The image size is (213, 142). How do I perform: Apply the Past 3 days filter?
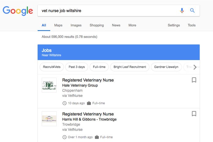pyautogui.click(x=77, y=67)
